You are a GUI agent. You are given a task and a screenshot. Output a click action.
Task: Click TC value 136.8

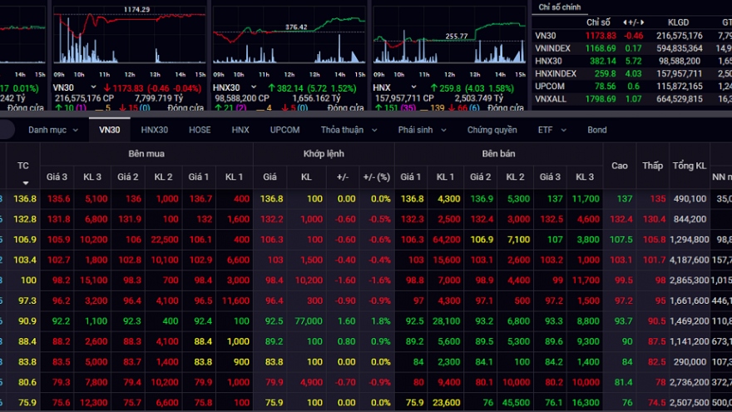pos(25,199)
